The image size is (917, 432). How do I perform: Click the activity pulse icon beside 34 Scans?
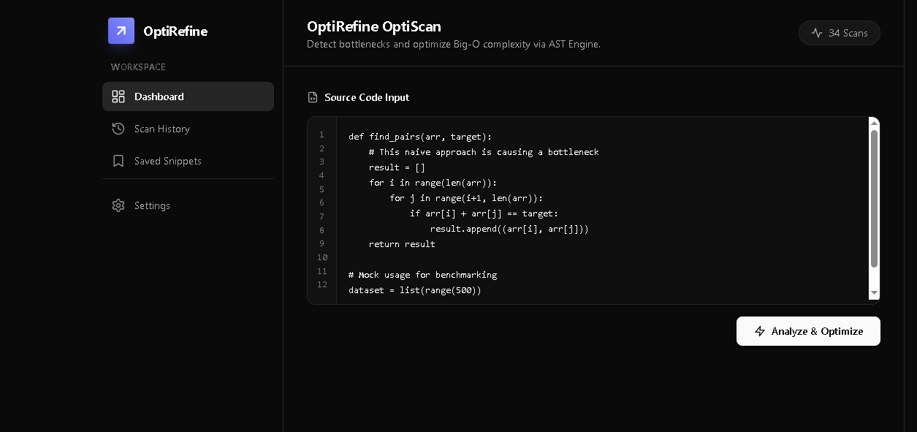point(817,33)
